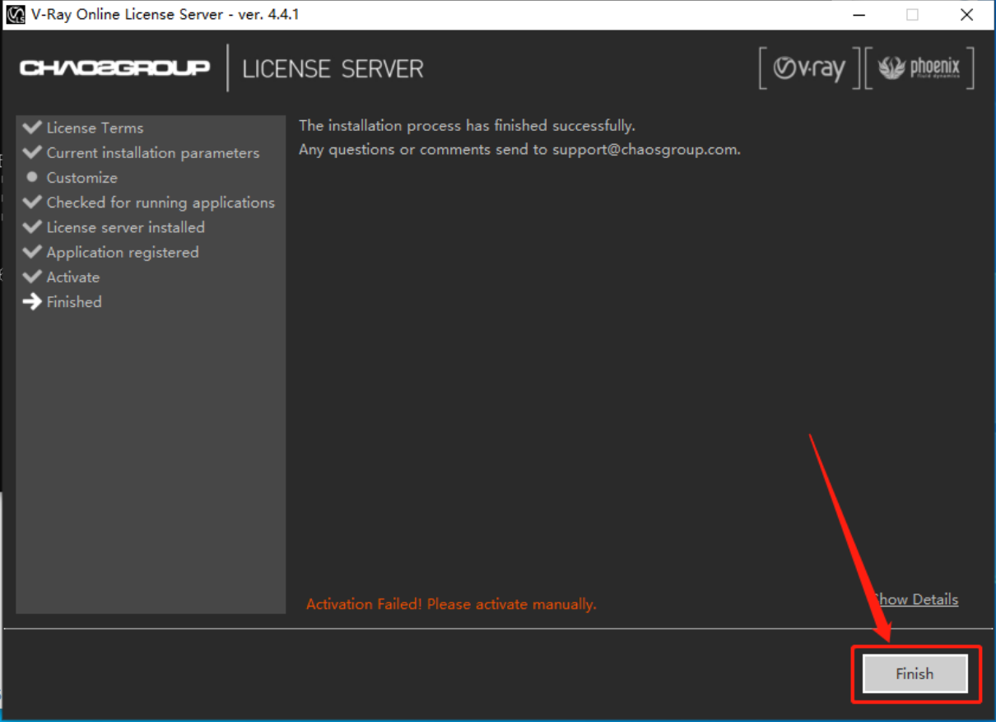Click the Finish button

point(915,673)
